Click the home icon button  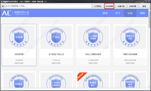click(3, 6)
